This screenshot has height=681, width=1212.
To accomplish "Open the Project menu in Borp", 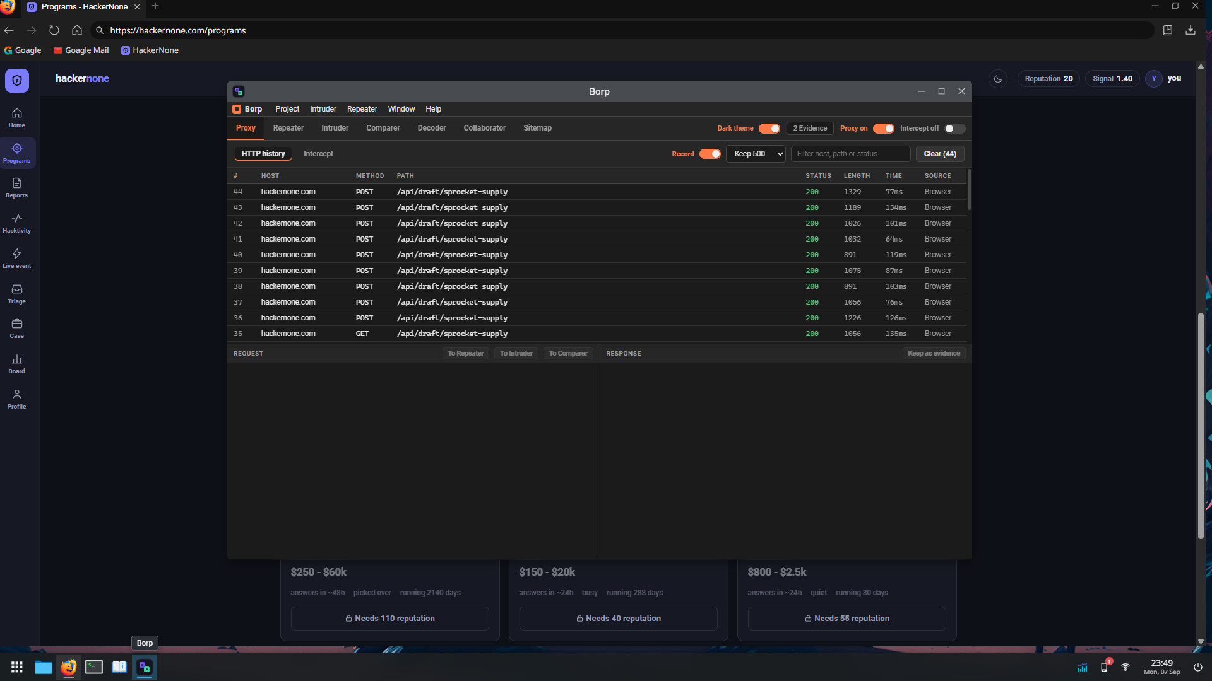I will [x=287, y=109].
